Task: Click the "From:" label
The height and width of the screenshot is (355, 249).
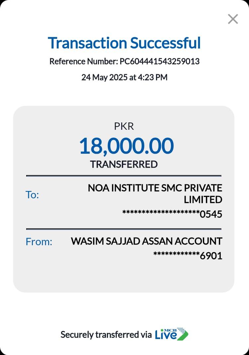Action: pyautogui.click(x=39, y=242)
